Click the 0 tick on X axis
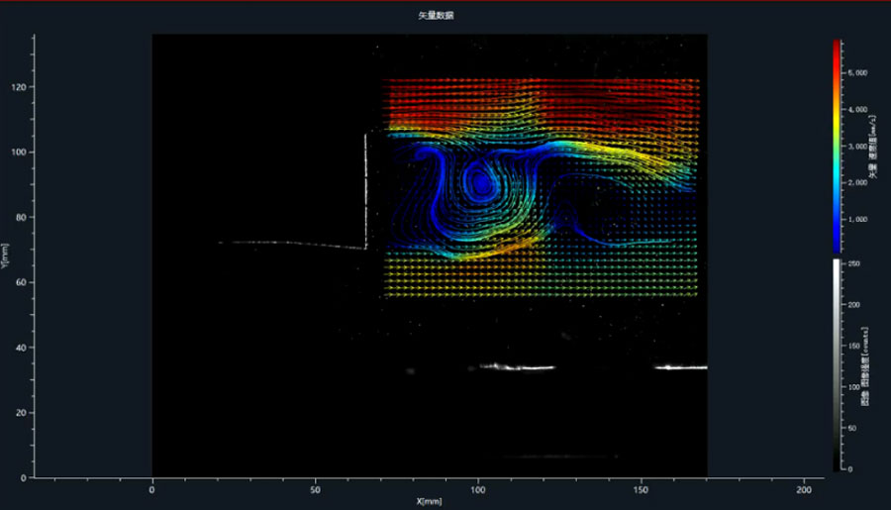 [151, 489]
